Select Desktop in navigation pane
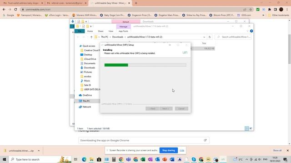This screenshot has width=291, height=163. tap(88, 55)
